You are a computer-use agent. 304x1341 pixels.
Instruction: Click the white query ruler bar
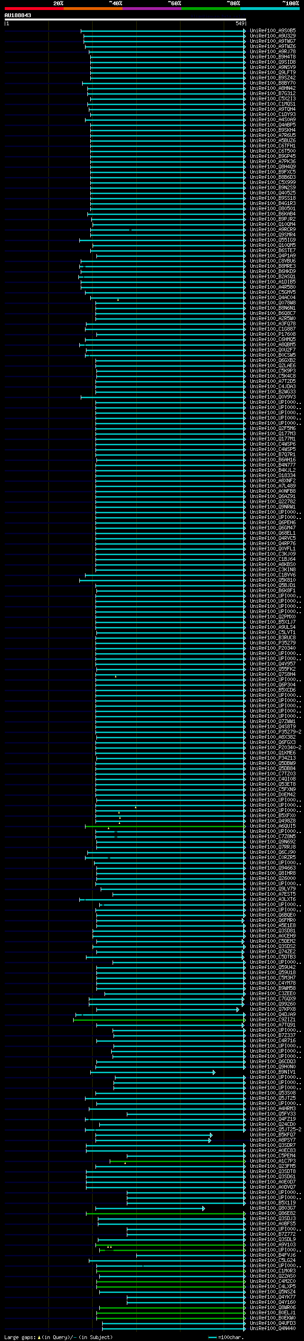pos(125,19)
